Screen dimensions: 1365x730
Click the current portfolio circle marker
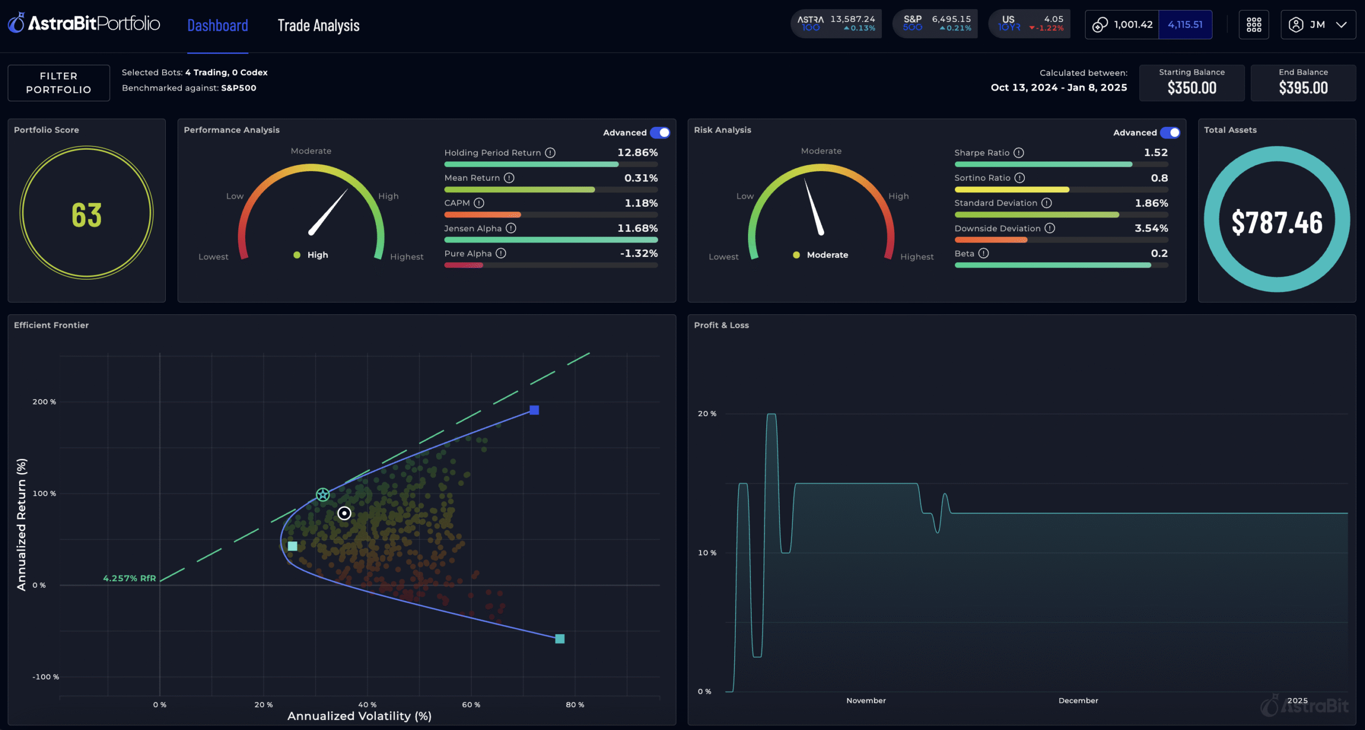344,513
